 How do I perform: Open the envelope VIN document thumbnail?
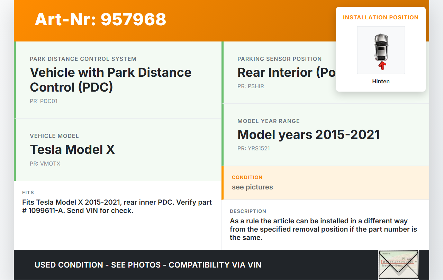coord(398,264)
